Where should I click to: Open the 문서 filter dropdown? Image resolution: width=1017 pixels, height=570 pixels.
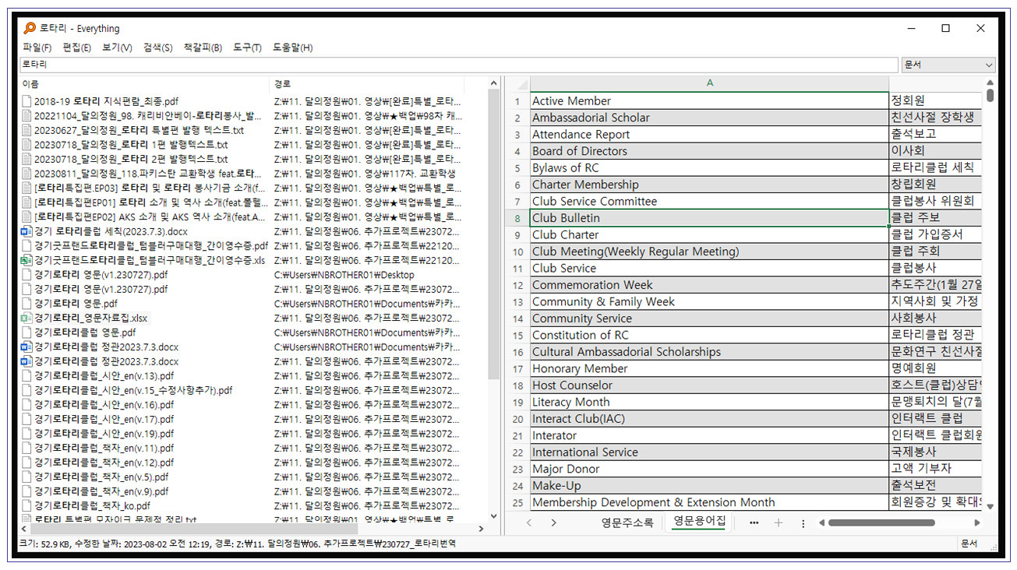(948, 65)
